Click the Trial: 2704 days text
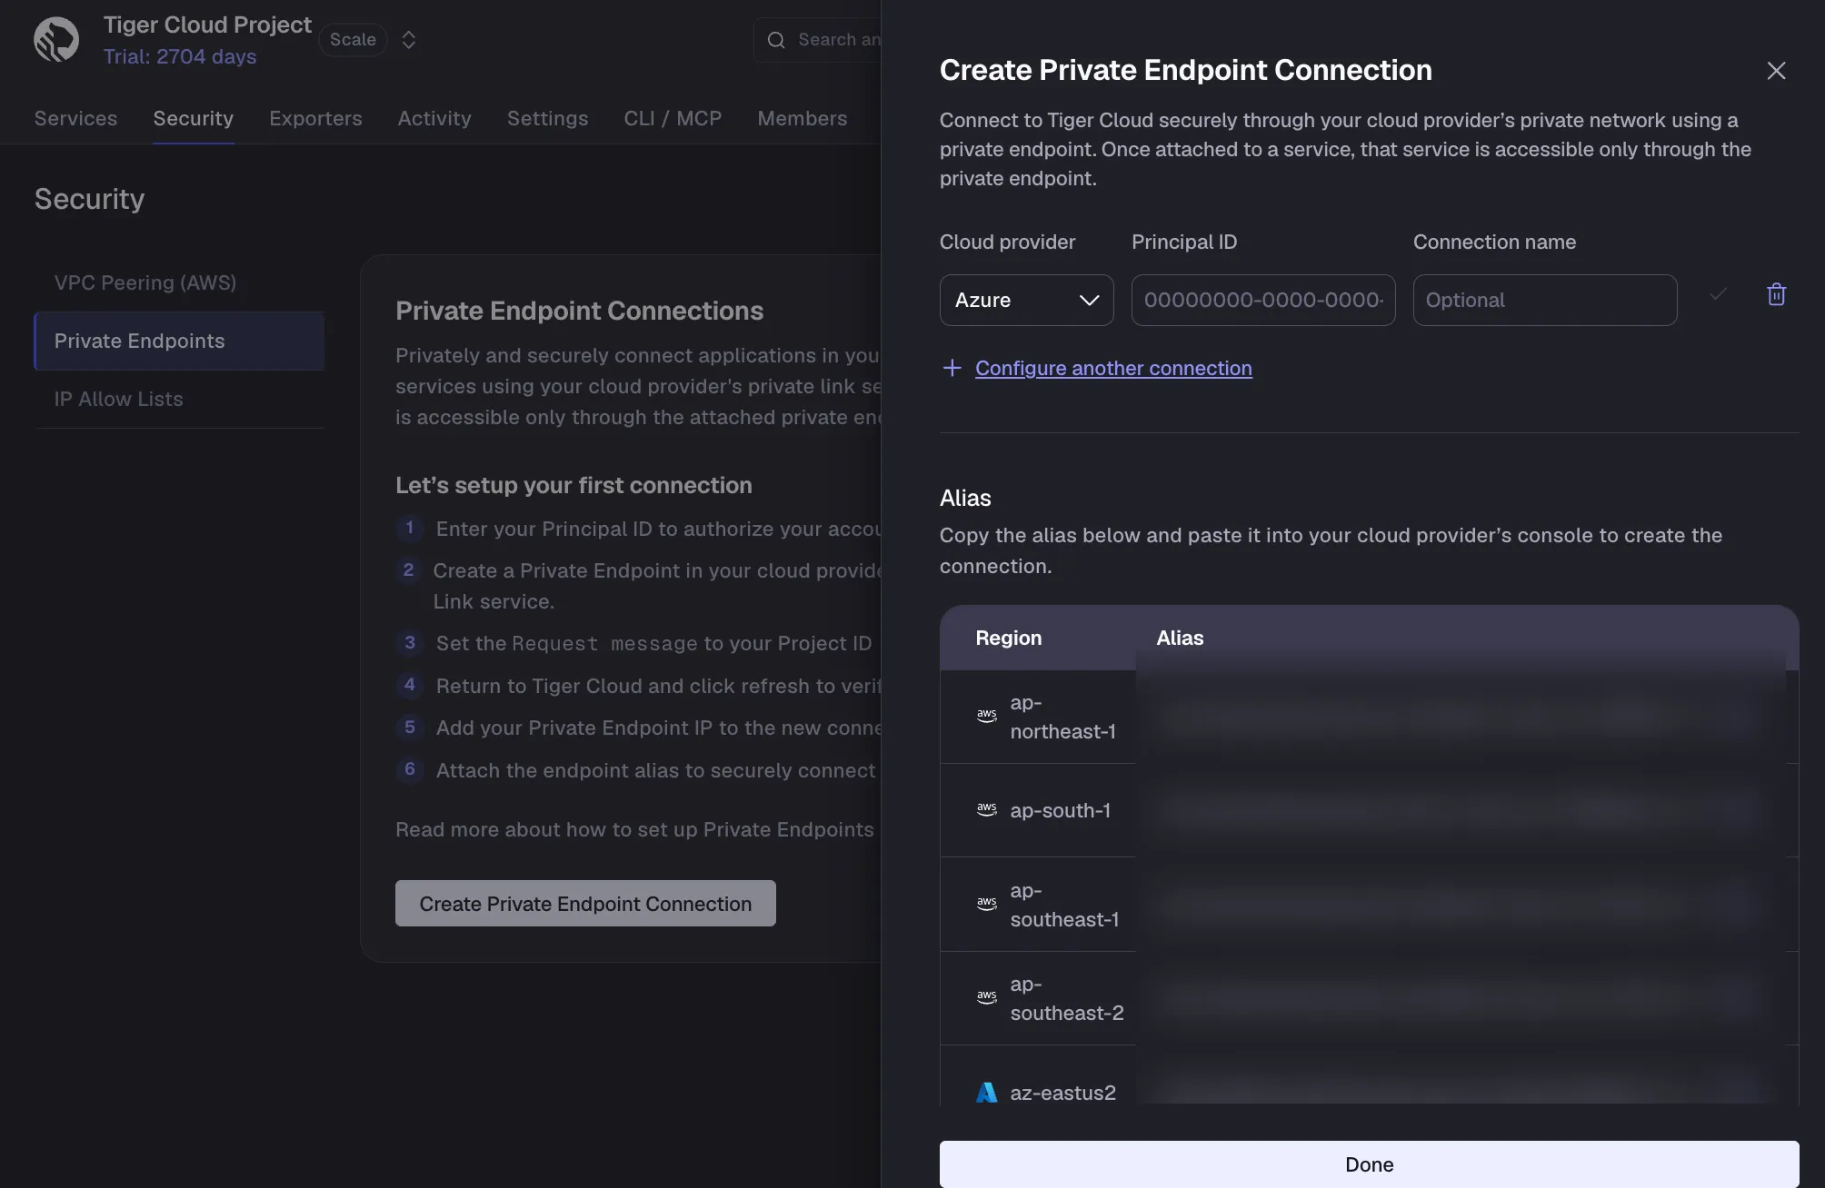Viewport: 1825px width, 1188px height. (x=180, y=56)
